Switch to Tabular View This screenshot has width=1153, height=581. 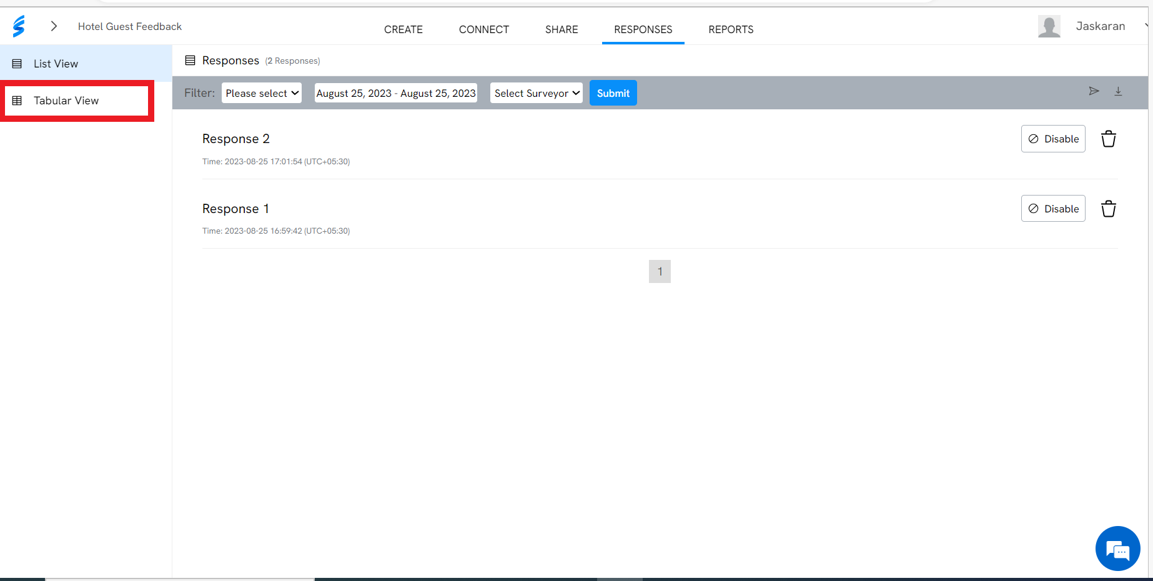point(66,101)
